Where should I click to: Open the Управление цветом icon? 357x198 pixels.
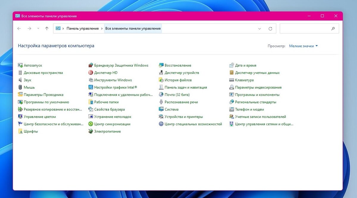click(x=20, y=117)
